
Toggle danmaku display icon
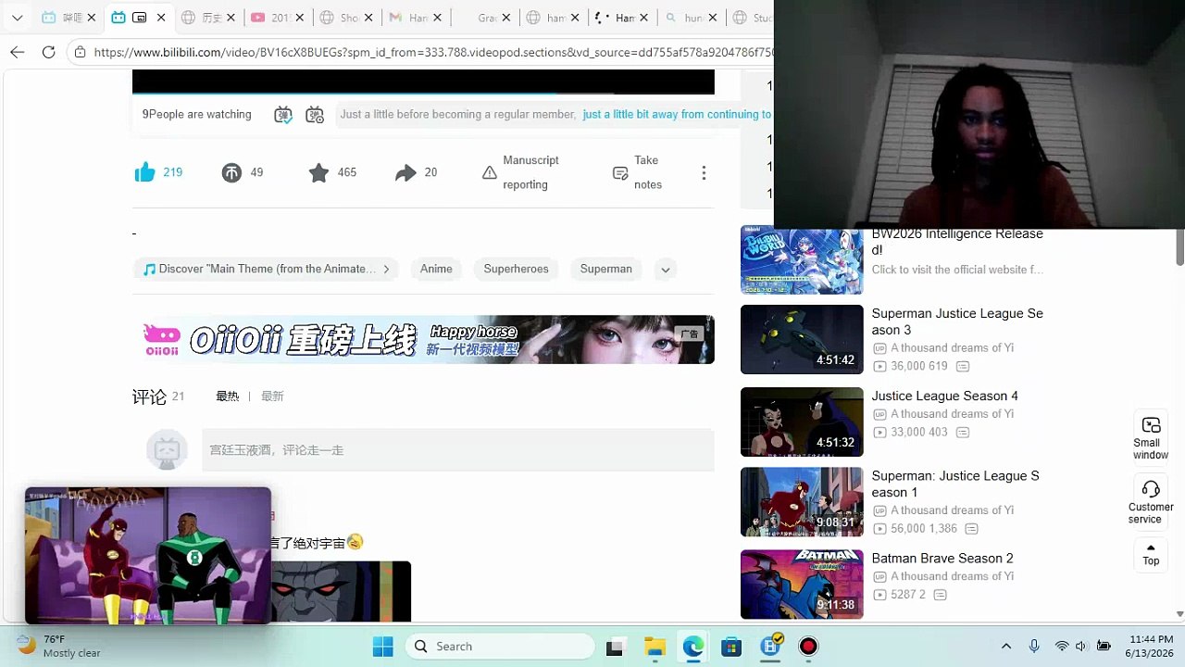[283, 115]
